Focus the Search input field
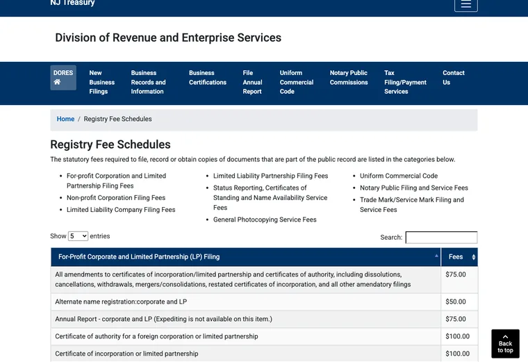Screen dimensions: 528x362 point(441,238)
